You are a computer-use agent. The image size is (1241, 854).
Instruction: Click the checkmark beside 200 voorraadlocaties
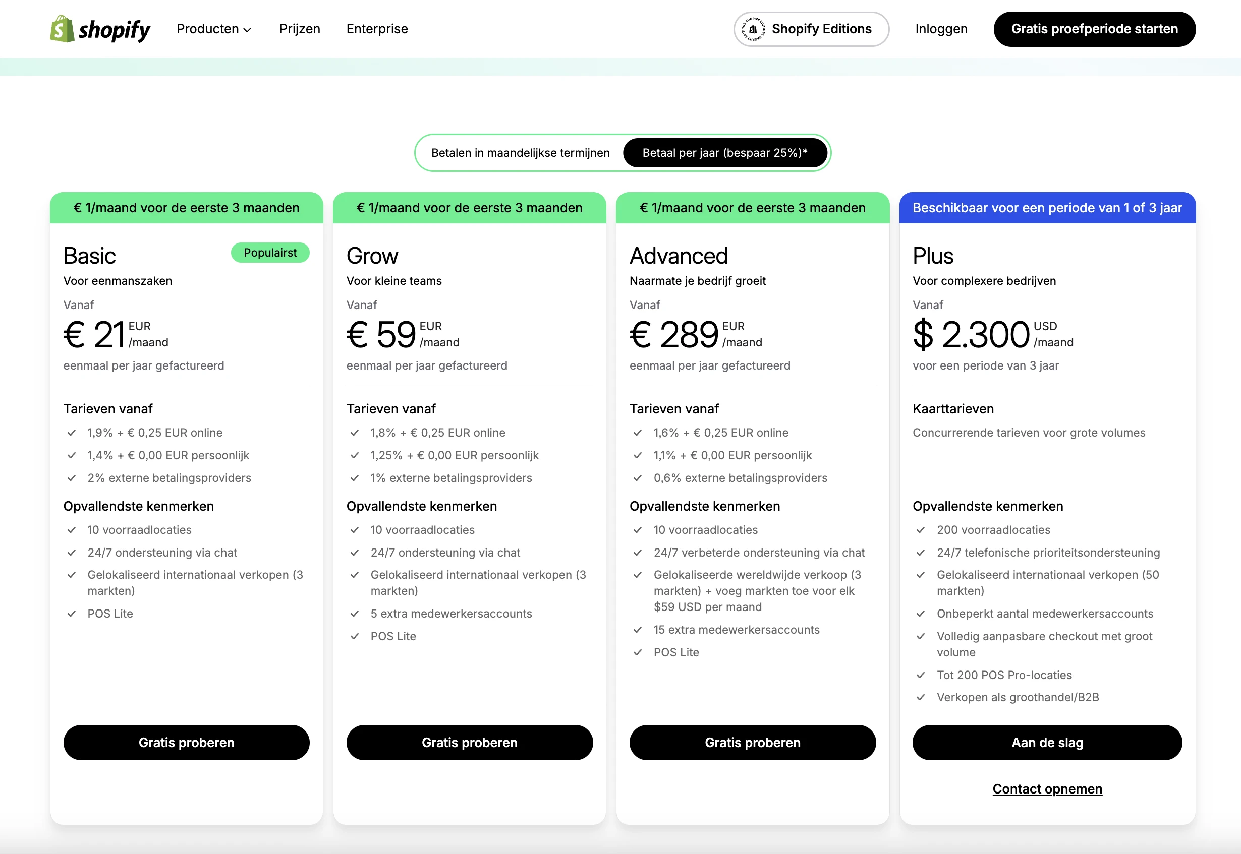click(x=921, y=530)
